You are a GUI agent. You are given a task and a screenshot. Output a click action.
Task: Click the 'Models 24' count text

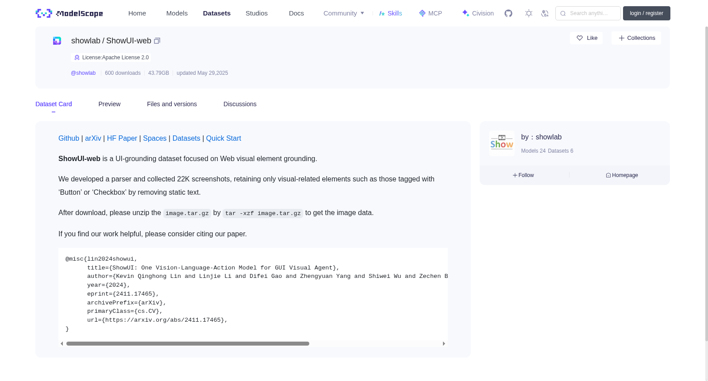[x=533, y=151]
